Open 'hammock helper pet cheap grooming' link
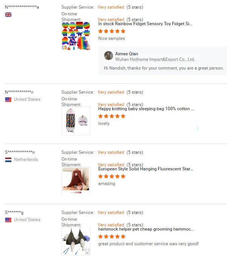 click(x=146, y=229)
